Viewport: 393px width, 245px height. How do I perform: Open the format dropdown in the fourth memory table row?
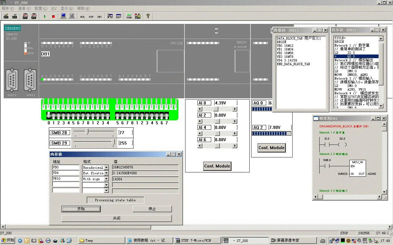pyautogui.click(x=107, y=185)
